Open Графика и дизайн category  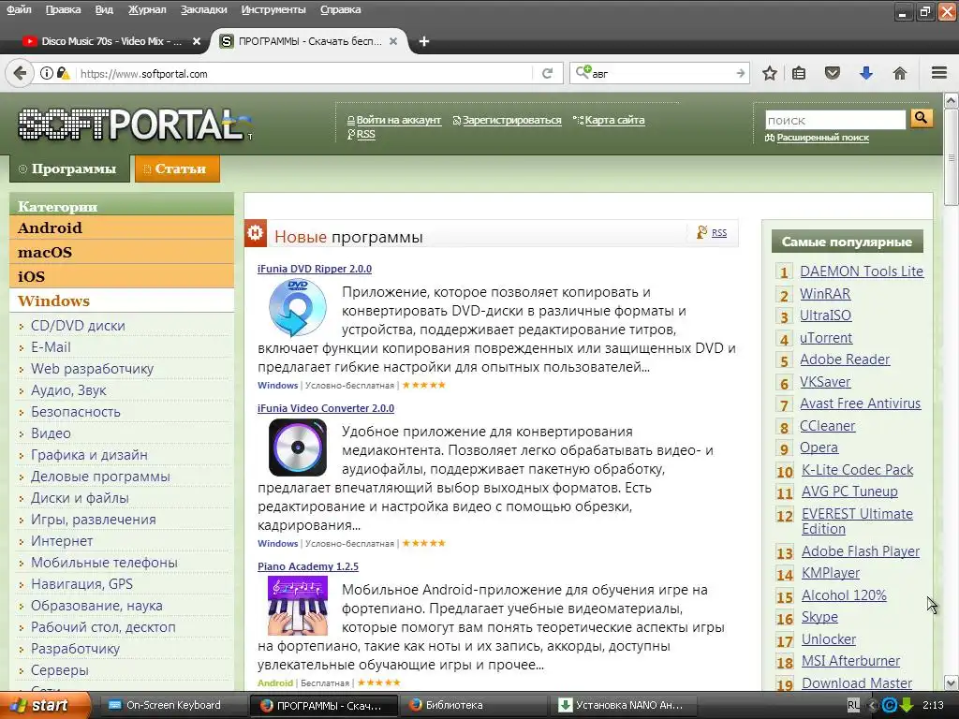click(89, 455)
